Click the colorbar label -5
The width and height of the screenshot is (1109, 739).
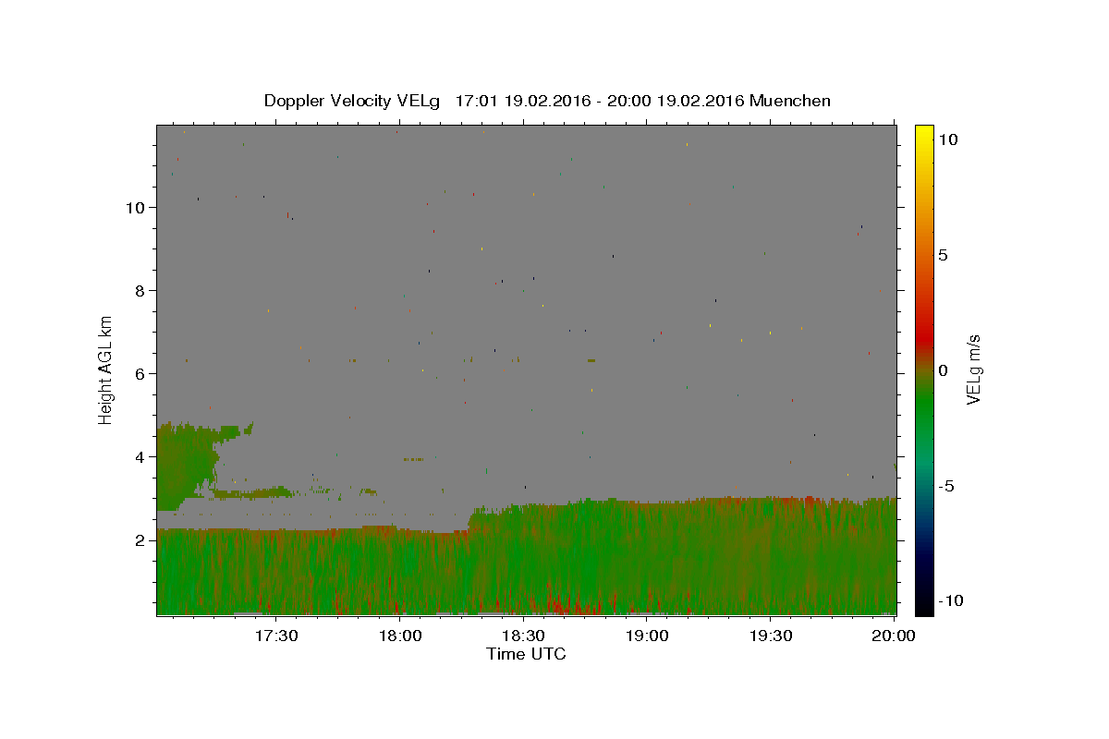[x=944, y=487]
